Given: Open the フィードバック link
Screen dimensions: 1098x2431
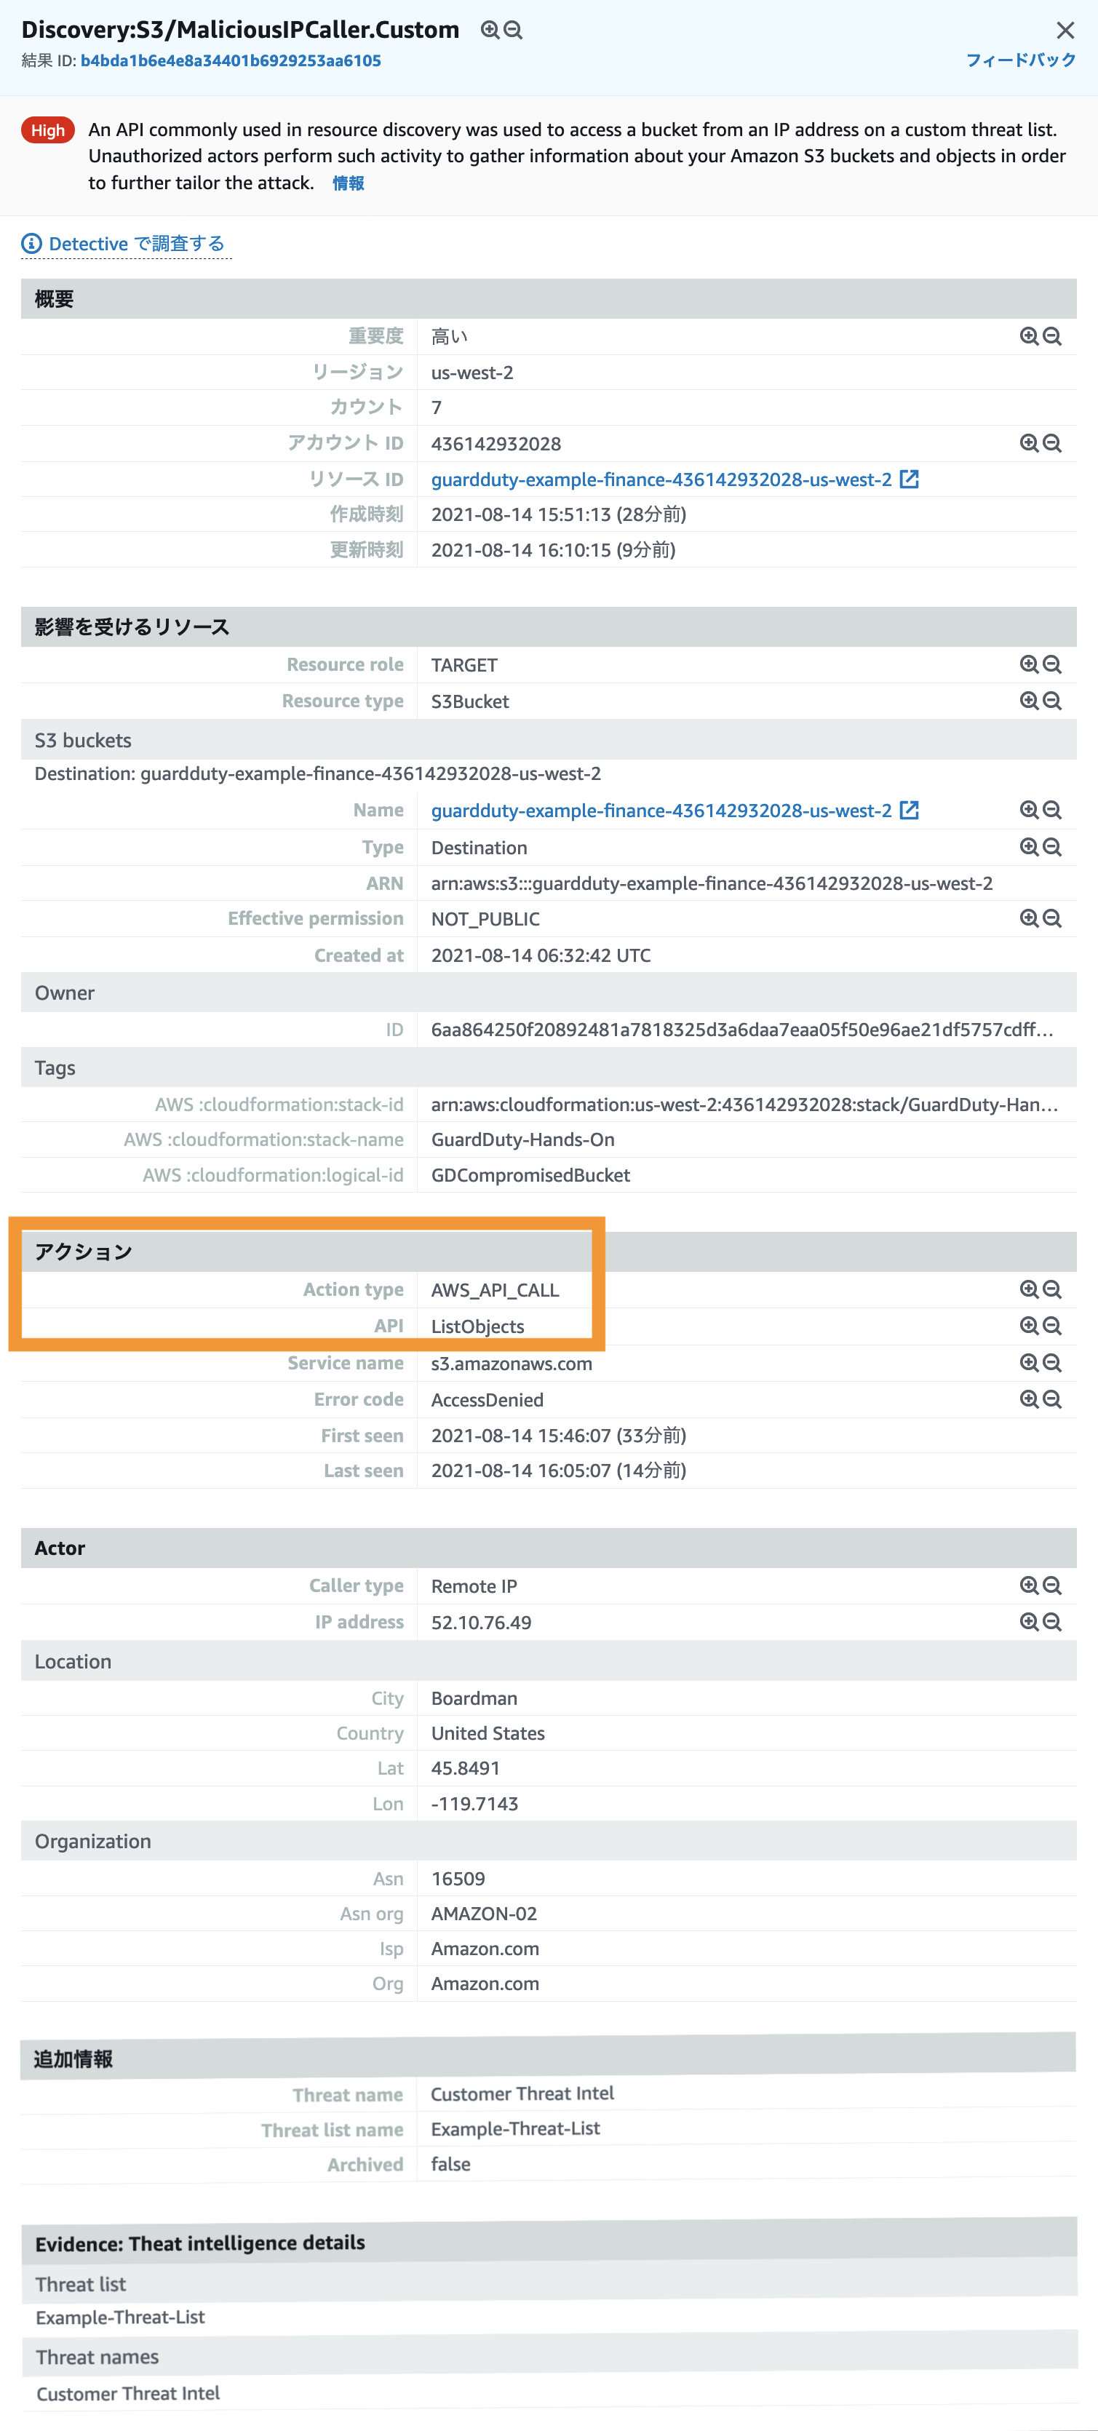Looking at the screenshot, I should 1021,60.
